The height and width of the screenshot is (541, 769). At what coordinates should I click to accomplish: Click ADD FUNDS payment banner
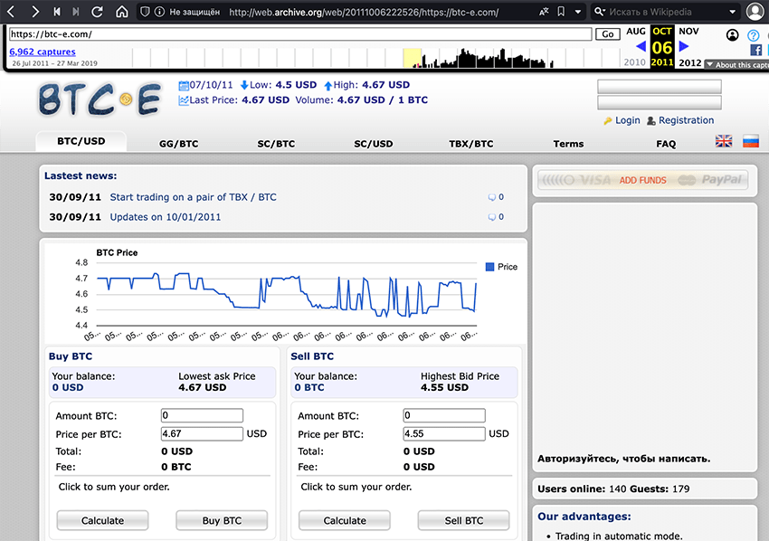[x=642, y=180]
